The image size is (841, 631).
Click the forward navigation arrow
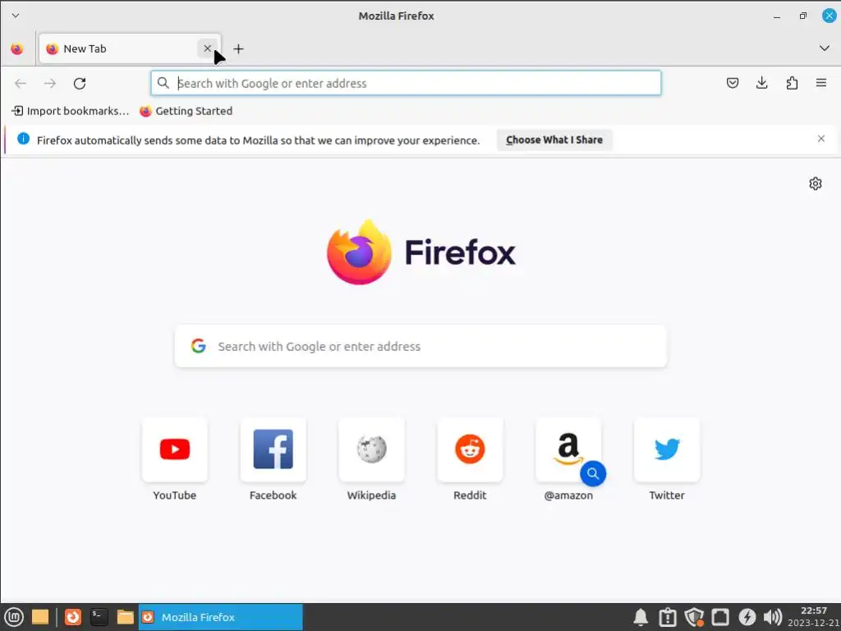[x=50, y=83]
